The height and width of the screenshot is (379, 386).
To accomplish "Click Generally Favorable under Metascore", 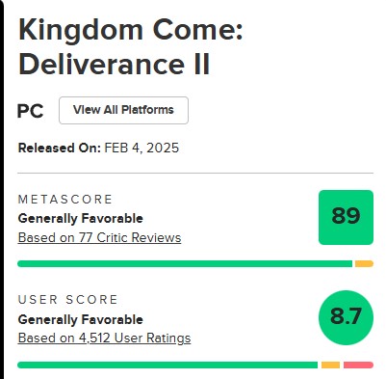I will coord(81,219).
